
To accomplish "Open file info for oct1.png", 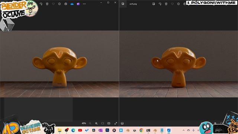I will pyautogui.click(x=178, y=4).
